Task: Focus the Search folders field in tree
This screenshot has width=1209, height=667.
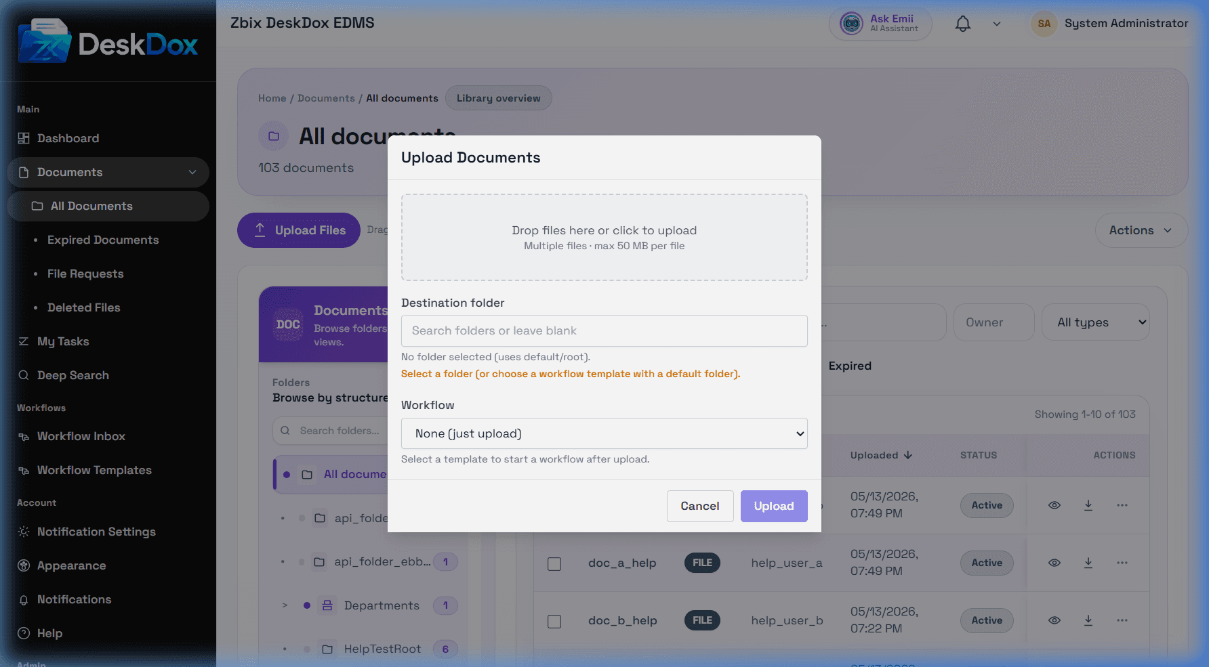Action: [x=332, y=431]
